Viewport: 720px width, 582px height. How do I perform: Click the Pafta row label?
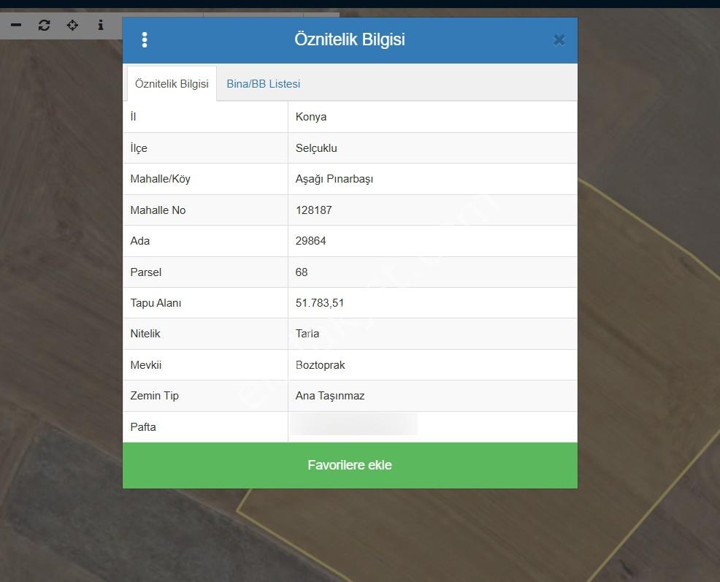tap(143, 426)
